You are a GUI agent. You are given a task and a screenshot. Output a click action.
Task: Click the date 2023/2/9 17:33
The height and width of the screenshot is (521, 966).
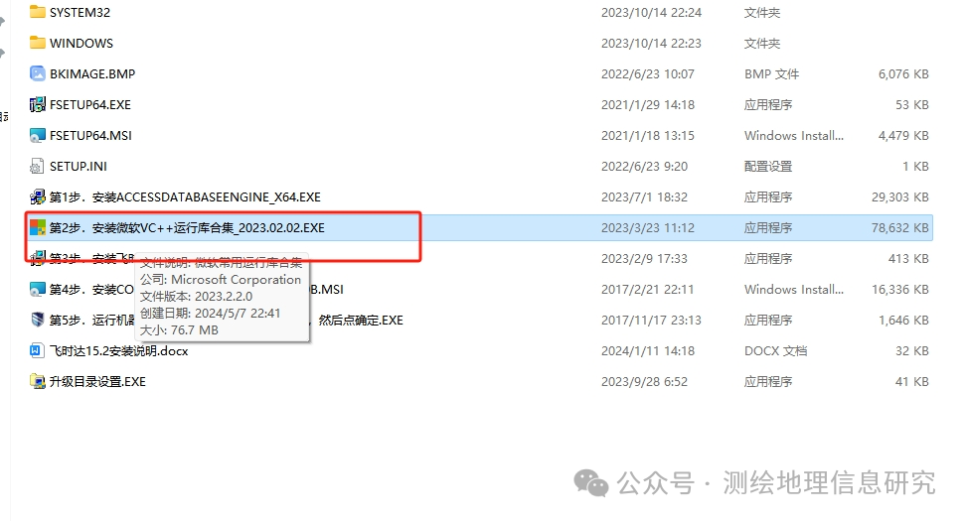coord(644,258)
